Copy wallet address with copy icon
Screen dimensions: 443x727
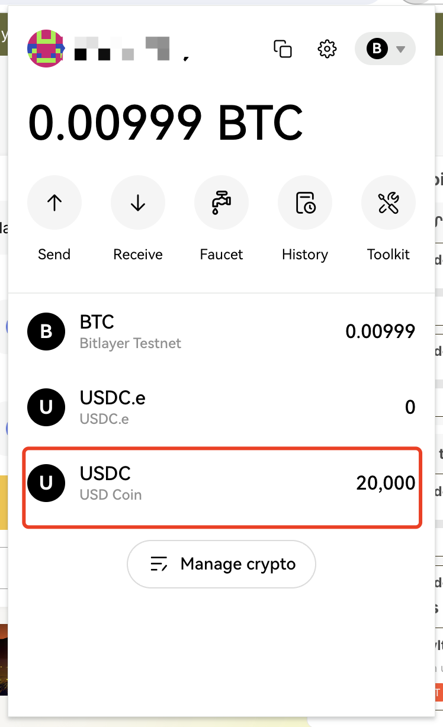click(x=283, y=49)
